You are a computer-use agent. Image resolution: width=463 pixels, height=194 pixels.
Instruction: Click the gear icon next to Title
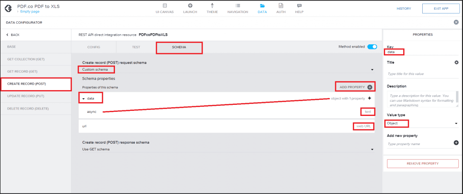tap(456, 62)
